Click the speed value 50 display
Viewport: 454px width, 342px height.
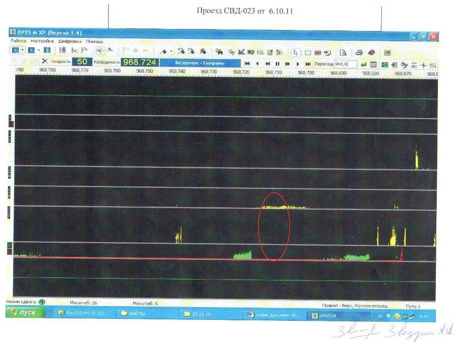tap(82, 62)
